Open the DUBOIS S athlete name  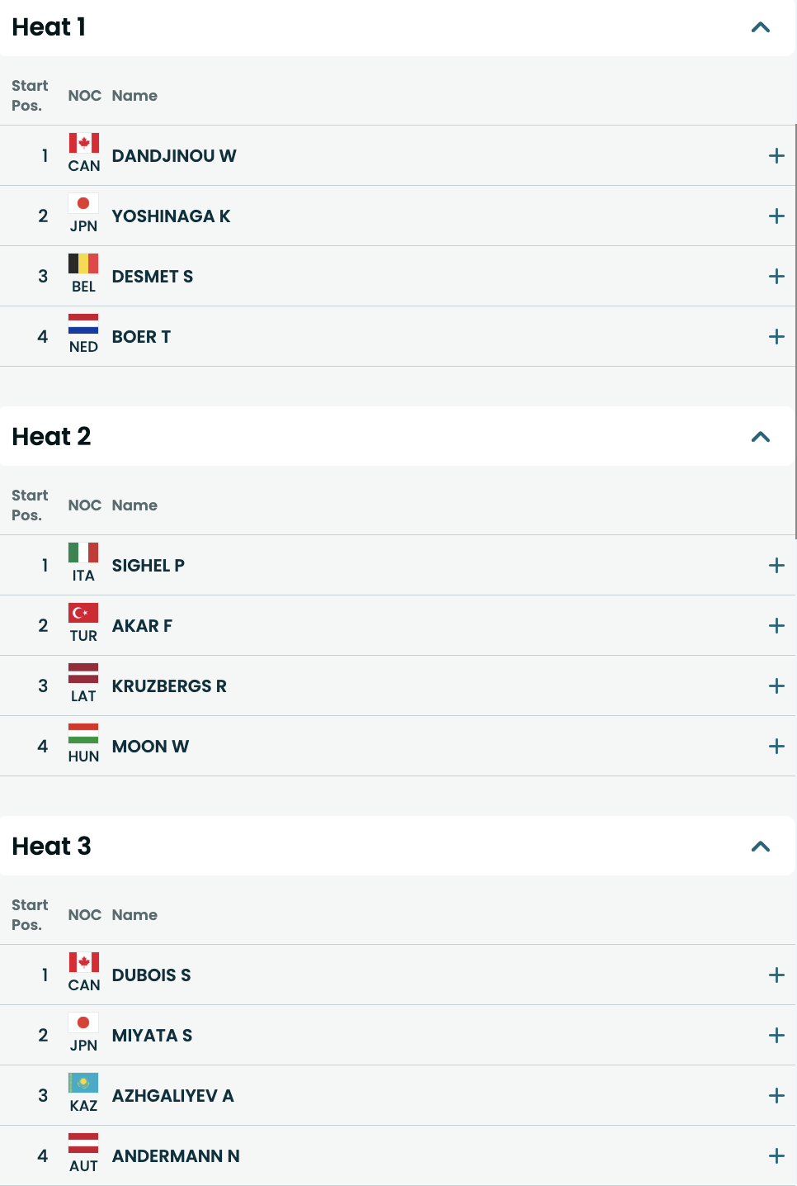(x=151, y=975)
